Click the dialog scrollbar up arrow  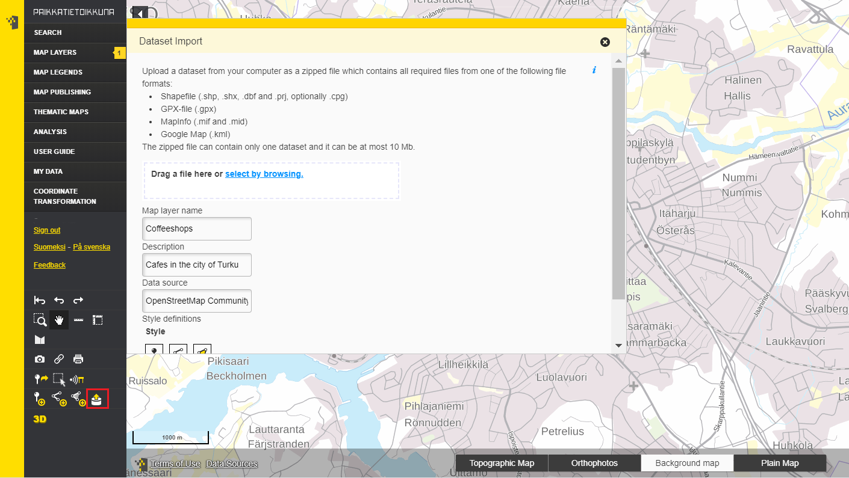(618, 61)
